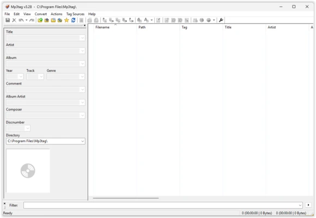Expand the Discnumber dropdown
Image resolution: width=316 pixels, height=218 pixels.
(x=28, y=128)
